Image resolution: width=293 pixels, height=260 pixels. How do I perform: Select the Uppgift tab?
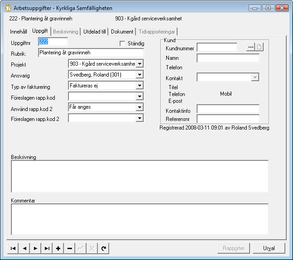pyautogui.click(x=40, y=31)
